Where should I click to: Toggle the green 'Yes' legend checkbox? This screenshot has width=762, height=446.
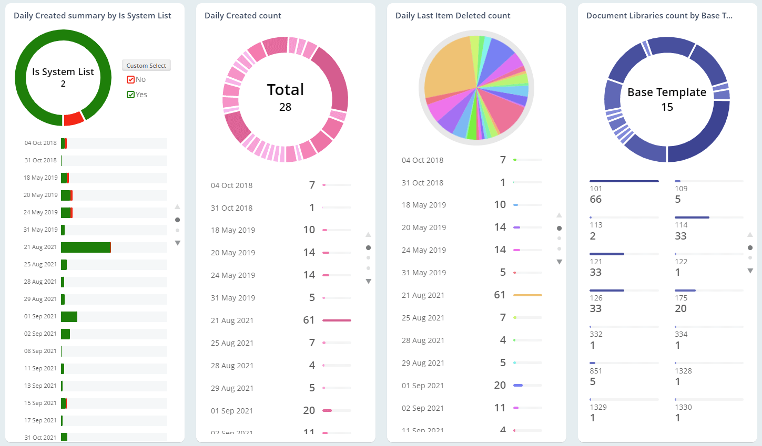131,95
